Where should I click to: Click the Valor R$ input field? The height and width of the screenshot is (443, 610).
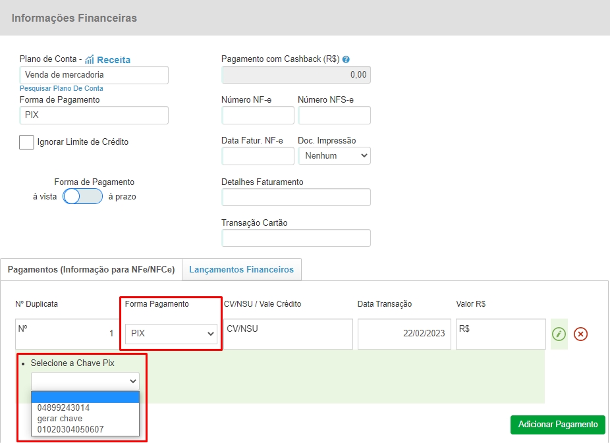[501, 334]
